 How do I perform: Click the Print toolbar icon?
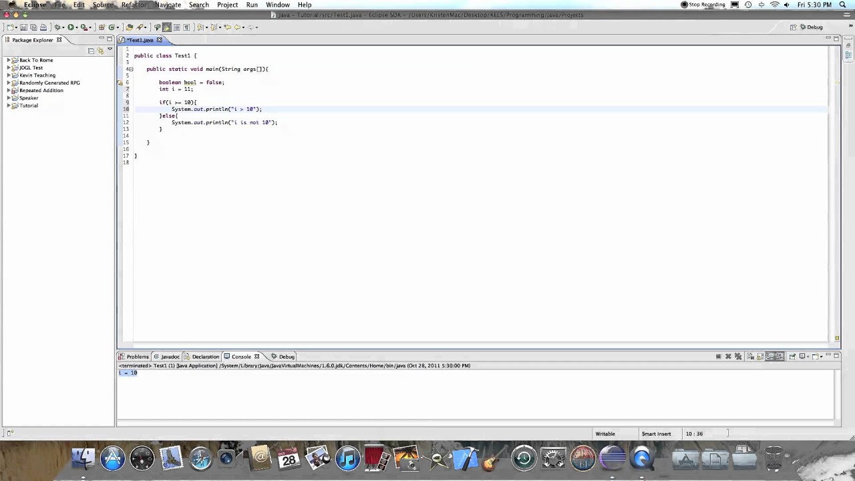pyautogui.click(x=43, y=27)
